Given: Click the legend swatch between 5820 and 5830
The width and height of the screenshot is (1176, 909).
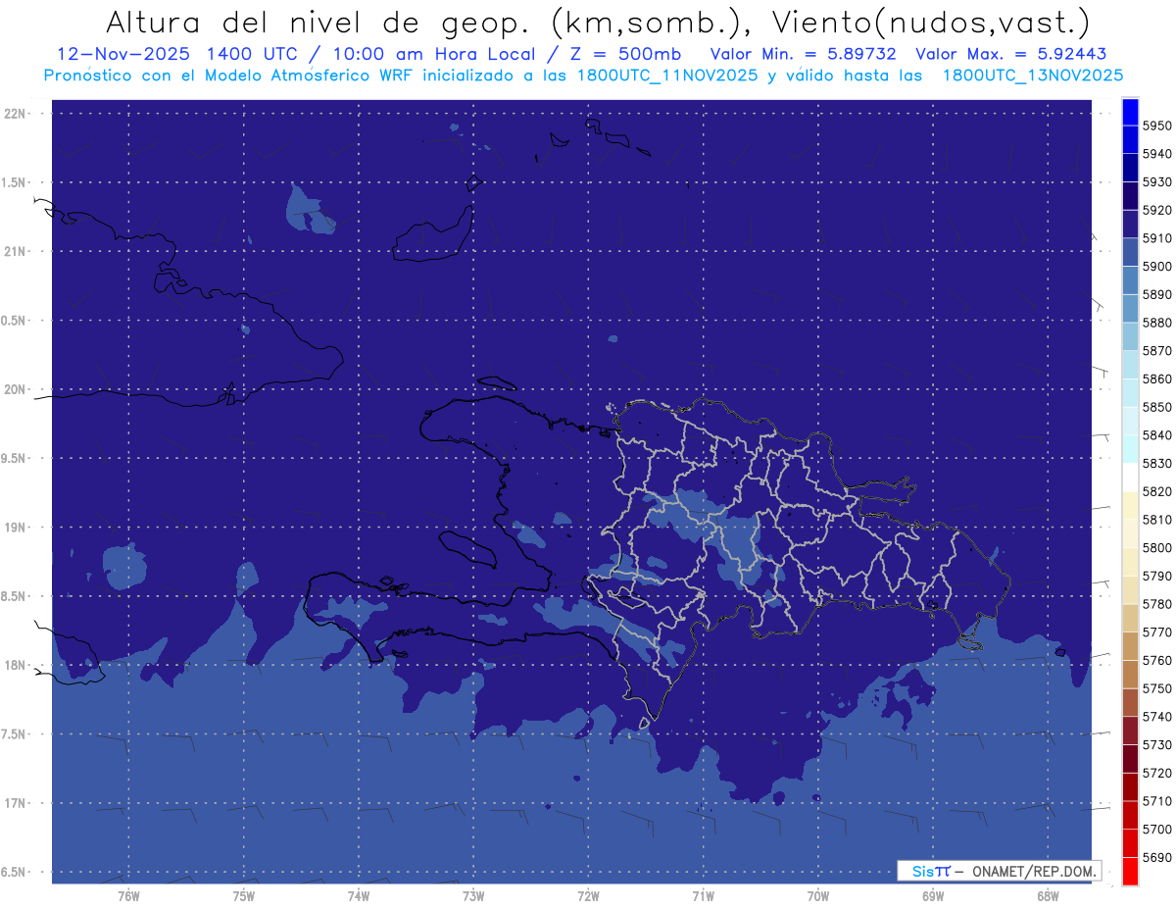Looking at the screenshot, I should coord(1130,477).
